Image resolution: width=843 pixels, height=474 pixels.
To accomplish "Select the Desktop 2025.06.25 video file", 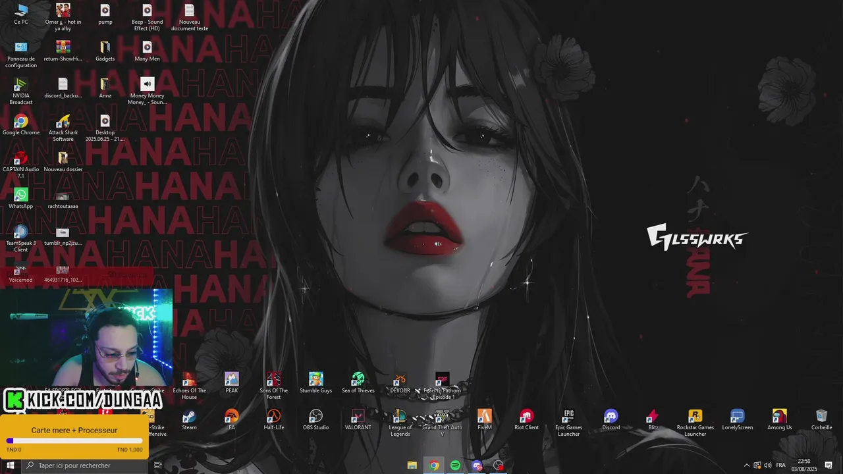I will click(105, 128).
